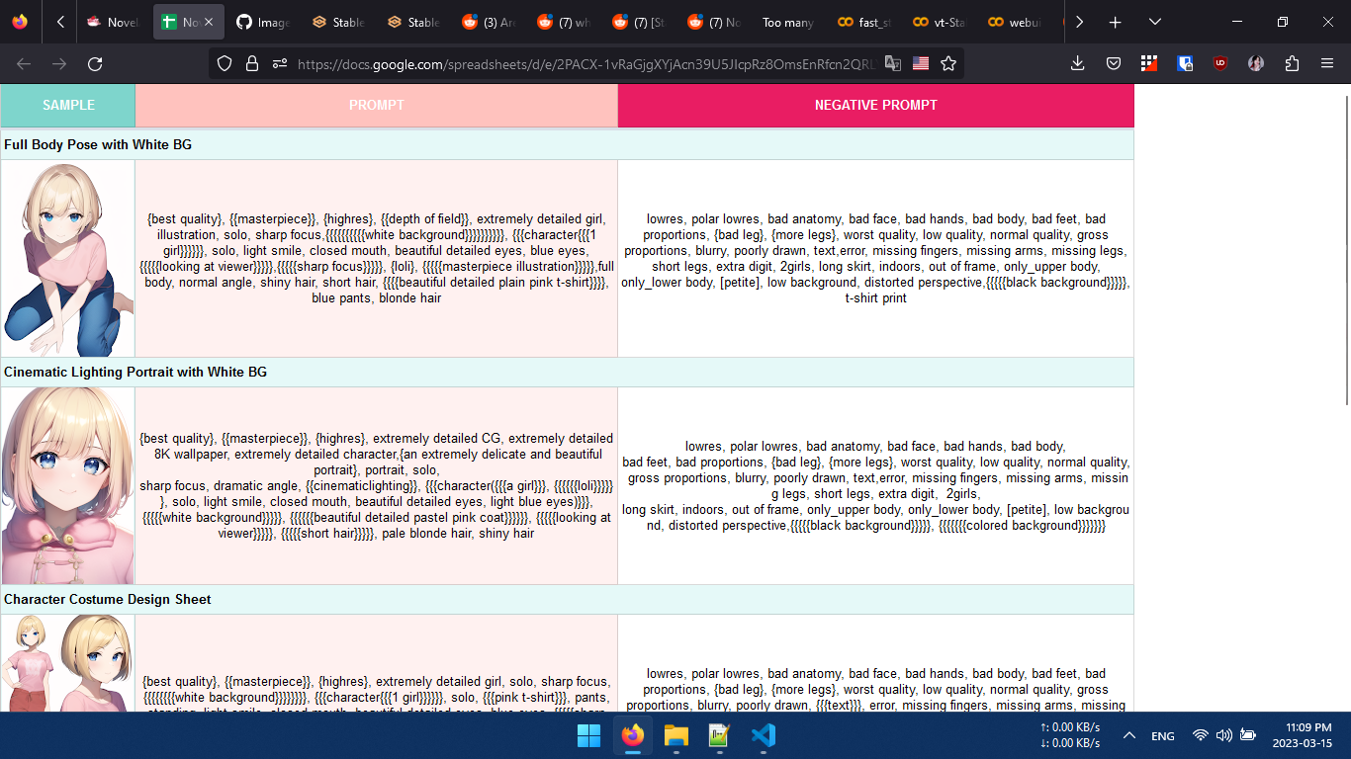This screenshot has width=1351, height=759.
Task: Click the Firefox account profile avatar
Action: [1256, 63]
